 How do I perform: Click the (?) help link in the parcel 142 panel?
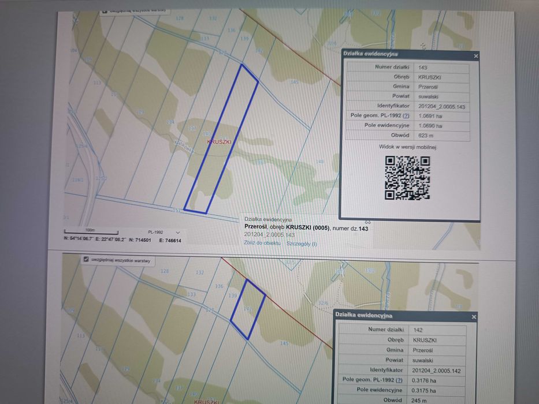coord(399,380)
